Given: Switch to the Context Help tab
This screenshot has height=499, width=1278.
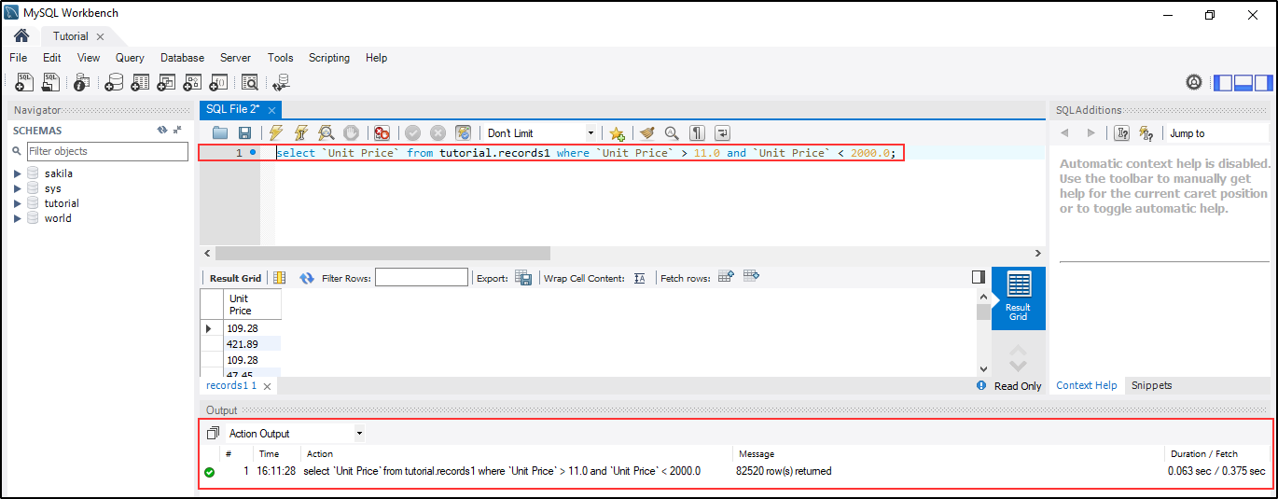Looking at the screenshot, I should click(x=1086, y=385).
